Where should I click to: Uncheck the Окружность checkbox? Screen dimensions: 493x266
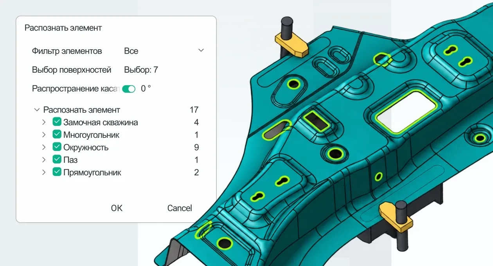57,147
